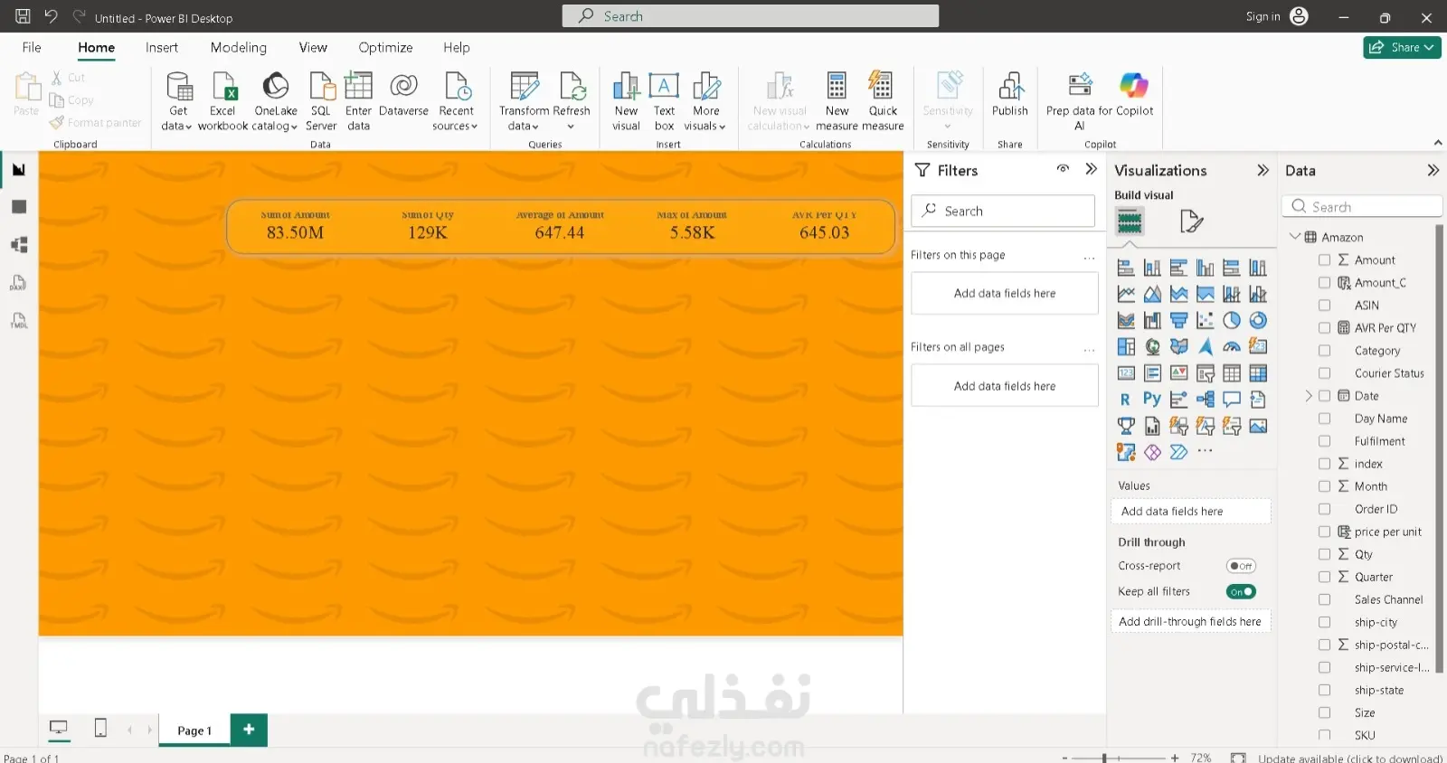This screenshot has width=1447, height=763.
Task: Select the Pie chart visual
Action: click(x=1232, y=320)
